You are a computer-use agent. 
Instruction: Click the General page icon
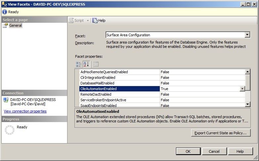tap(5, 25)
